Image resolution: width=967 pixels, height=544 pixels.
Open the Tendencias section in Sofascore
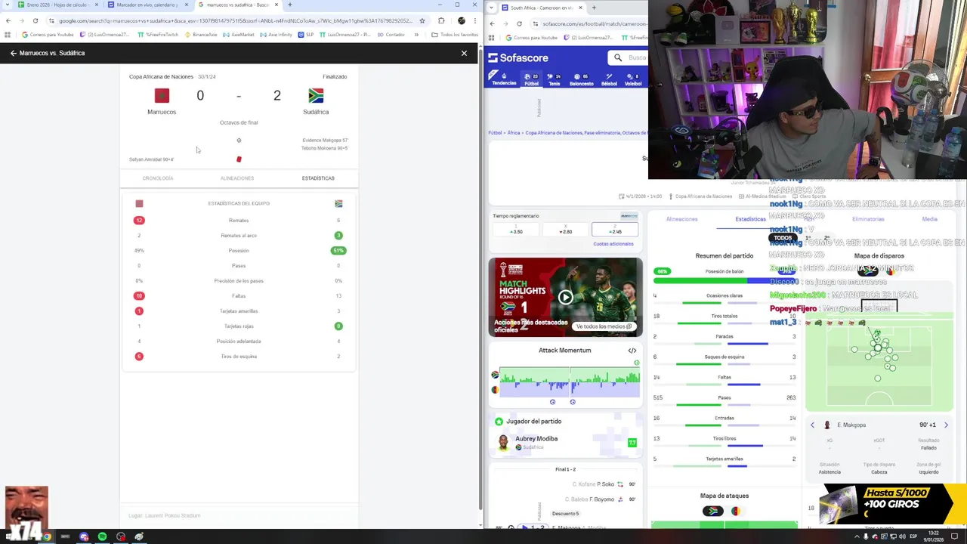click(x=504, y=79)
